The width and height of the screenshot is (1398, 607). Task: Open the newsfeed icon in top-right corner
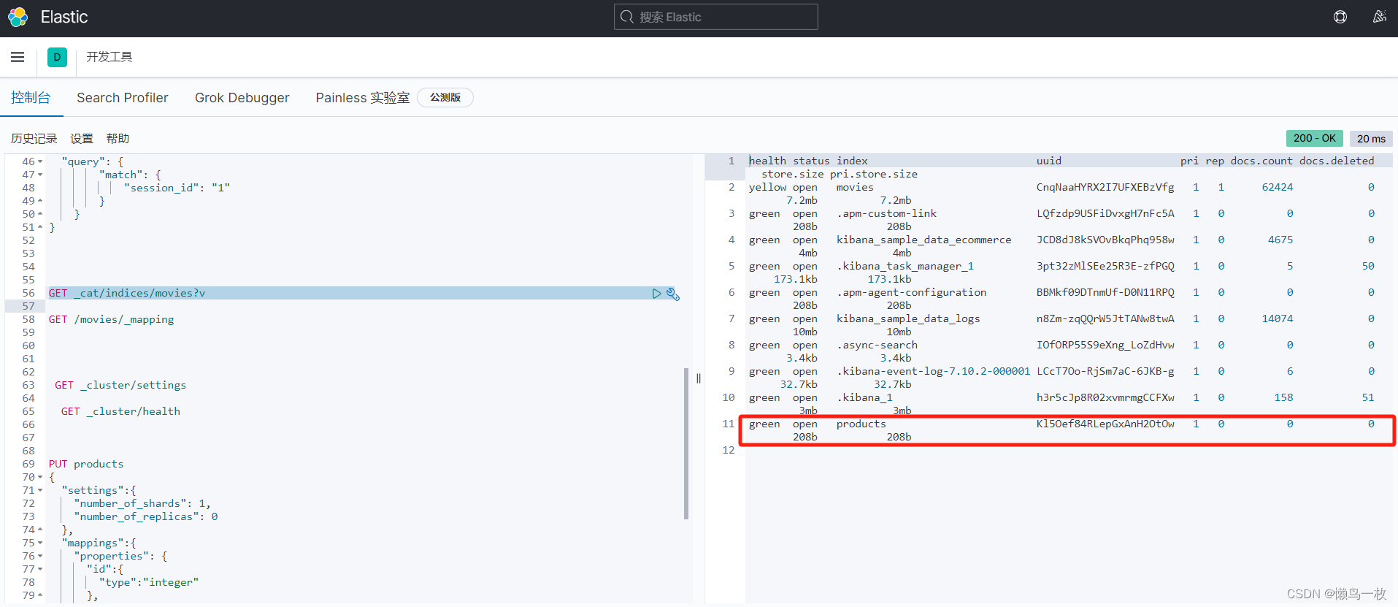(x=1379, y=17)
